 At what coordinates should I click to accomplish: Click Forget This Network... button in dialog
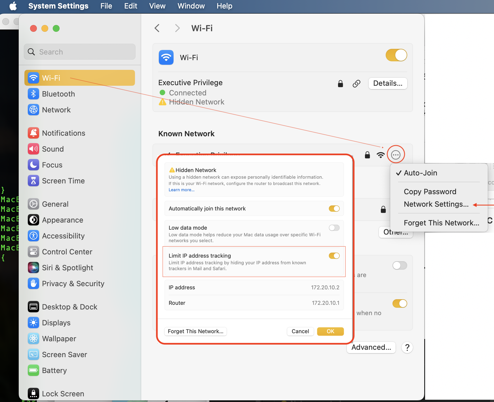tap(196, 331)
